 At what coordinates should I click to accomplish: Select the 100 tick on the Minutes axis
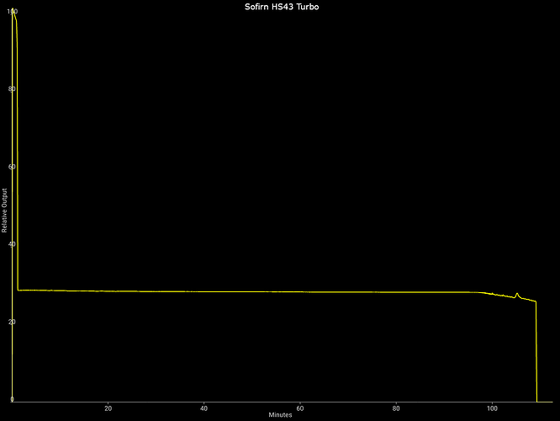coord(492,408)
